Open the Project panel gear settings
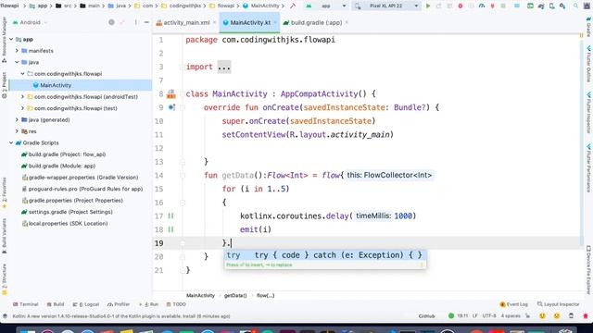593x333 pixels. point(135,22)
